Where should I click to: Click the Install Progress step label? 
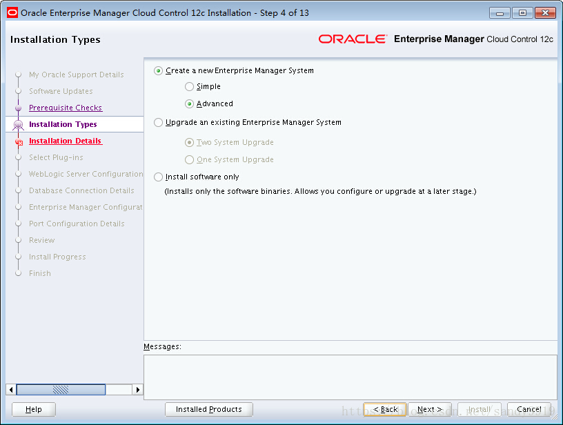coord(57,257)
